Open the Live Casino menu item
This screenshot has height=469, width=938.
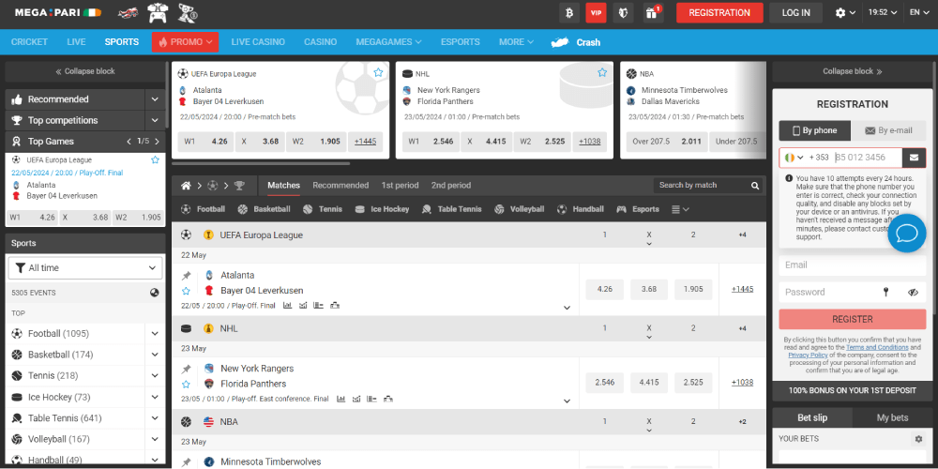pos(258,42)
